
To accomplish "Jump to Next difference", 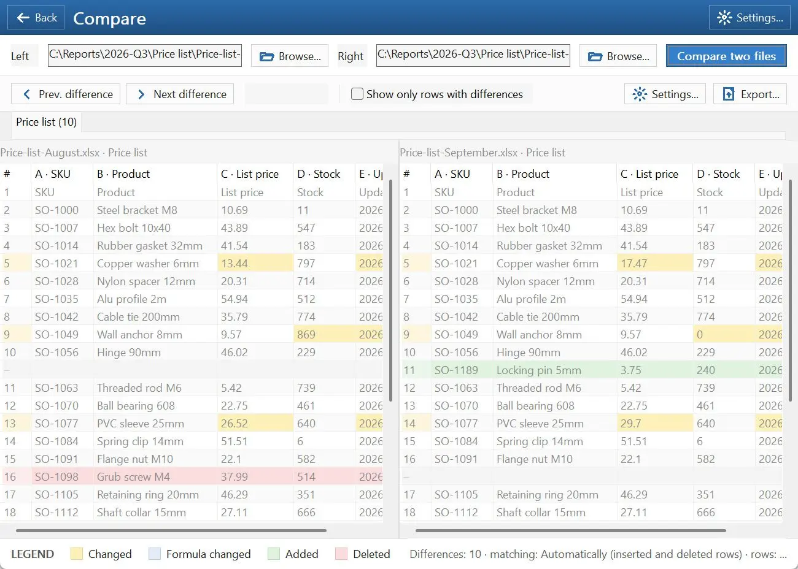I will [x=180, y=94].
